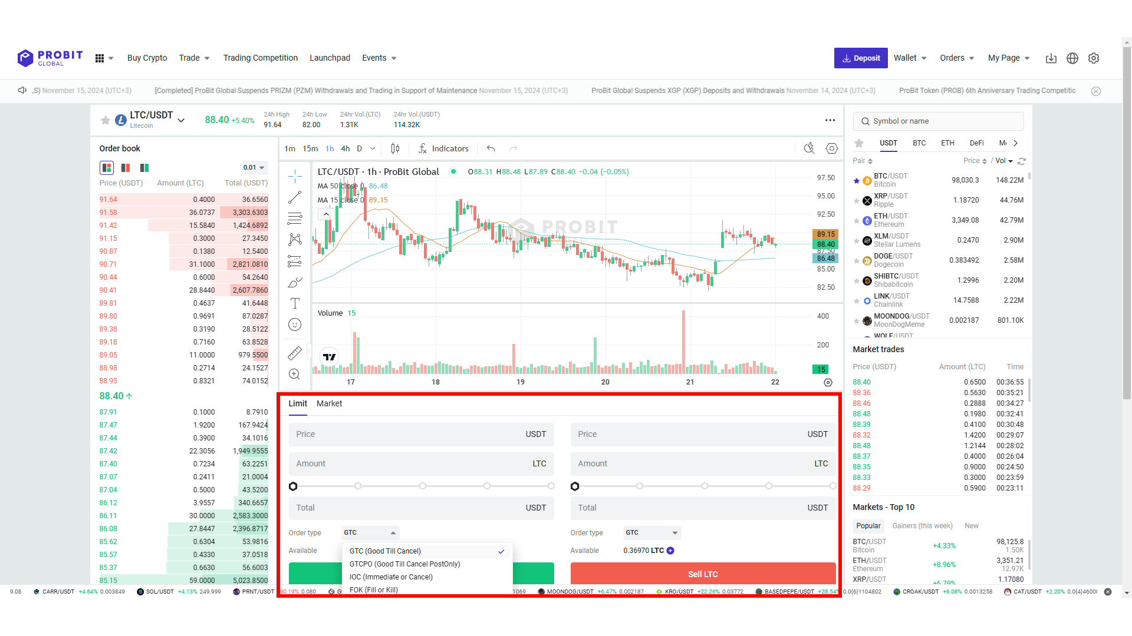Select the BTC market tab
Viewport: 1132px width, 636px height.
click(919, 143)
